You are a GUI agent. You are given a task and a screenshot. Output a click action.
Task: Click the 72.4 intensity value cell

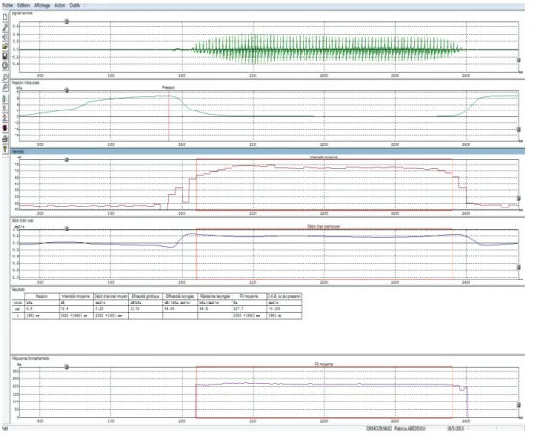(x=77, y=309)
